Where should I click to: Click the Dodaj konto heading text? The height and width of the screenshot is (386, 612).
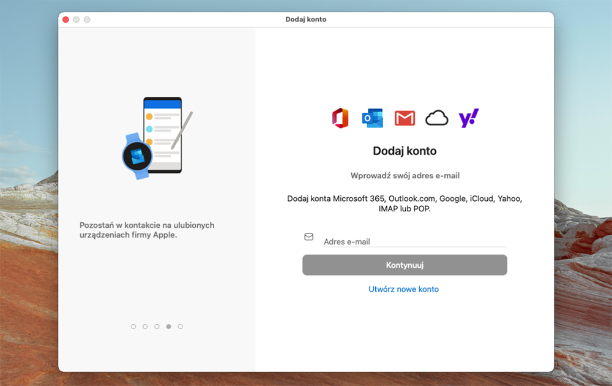(405, 151)
